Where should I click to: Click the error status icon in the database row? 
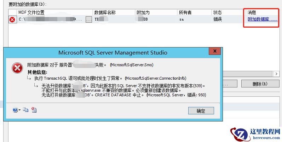pyautogui.click(x=12, y=19)
